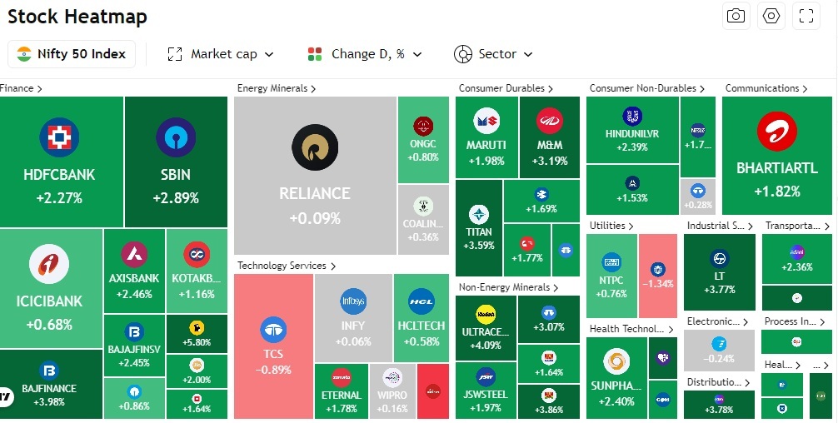Click ONGC logo icon
The width and height of the screenshot is (838, 423).
(x=423, y=127)
